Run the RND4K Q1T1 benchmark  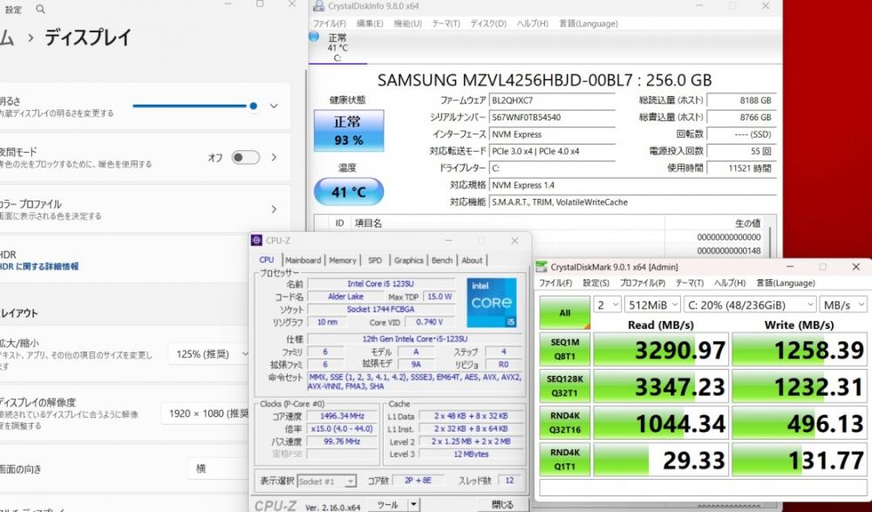pos(564,460)
